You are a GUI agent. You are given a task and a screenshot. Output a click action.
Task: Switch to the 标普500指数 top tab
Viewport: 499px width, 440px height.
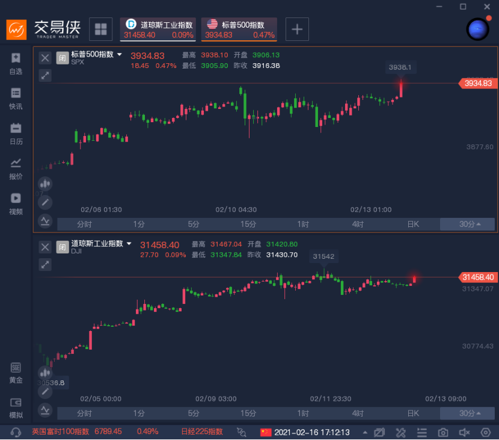point(239,29)
